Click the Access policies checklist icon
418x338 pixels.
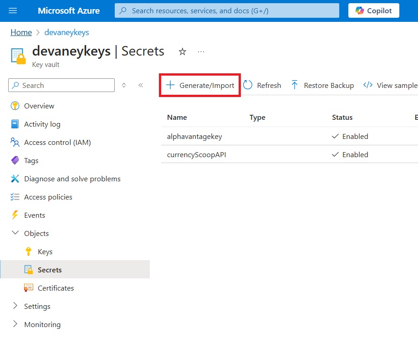(15, 197)
